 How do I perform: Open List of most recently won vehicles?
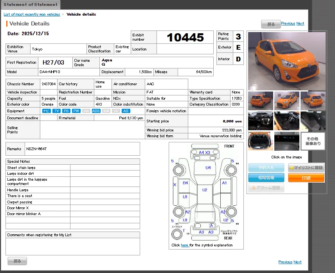32,14
